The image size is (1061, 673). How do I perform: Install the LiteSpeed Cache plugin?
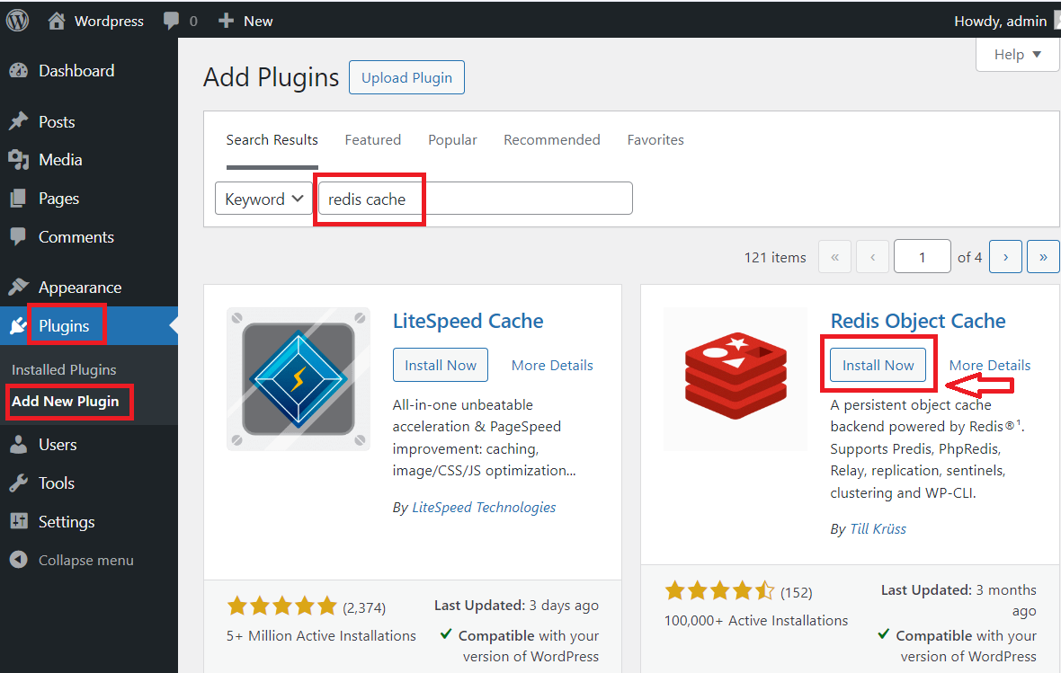(441, 365)
